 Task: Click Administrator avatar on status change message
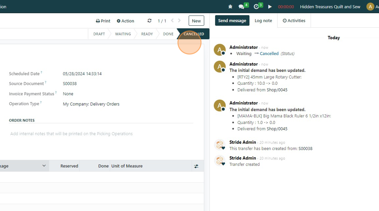220,50
